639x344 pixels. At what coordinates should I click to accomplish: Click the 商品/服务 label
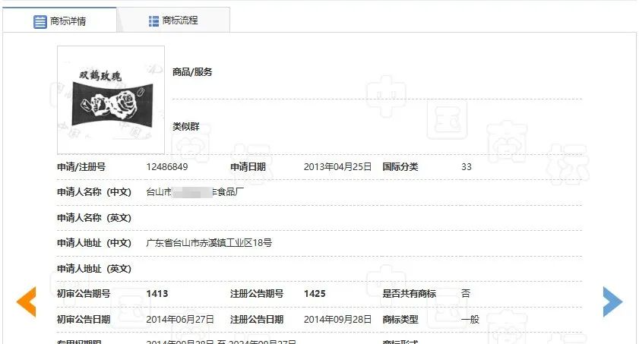[x=192, y=72]
